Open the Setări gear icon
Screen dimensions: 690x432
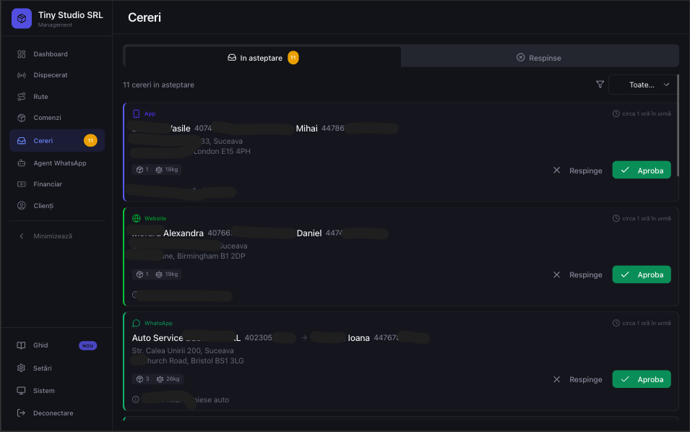click(22, 368)
